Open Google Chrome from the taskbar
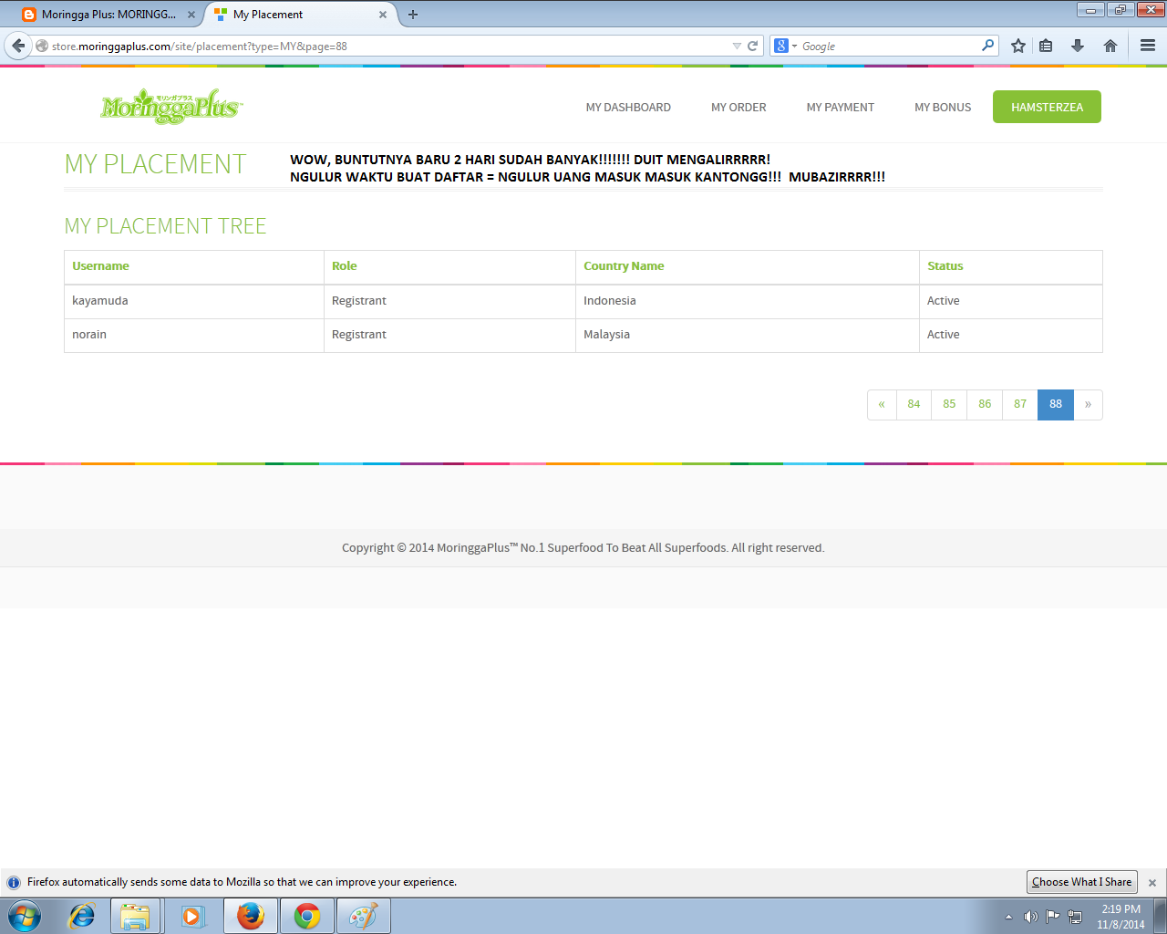 click(x=307, y=916)
